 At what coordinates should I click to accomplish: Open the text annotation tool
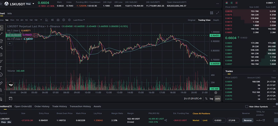pyautogui.click(x=1, y=68)
